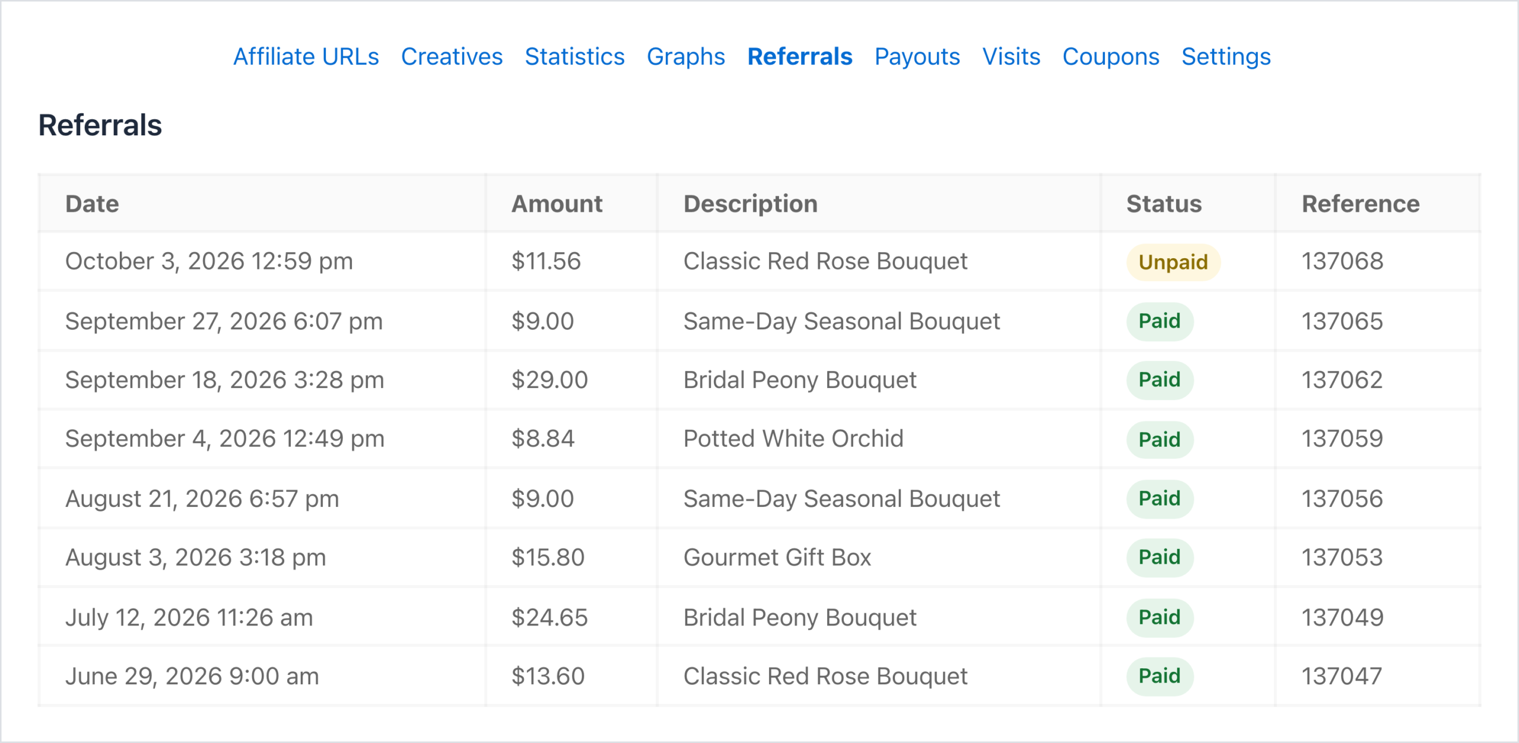View the Visits tab
The image size is (1519, 743).
pos(1011,57)
